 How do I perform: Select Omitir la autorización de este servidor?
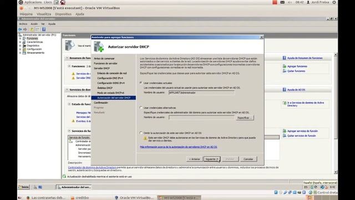(x=141, y=133)
